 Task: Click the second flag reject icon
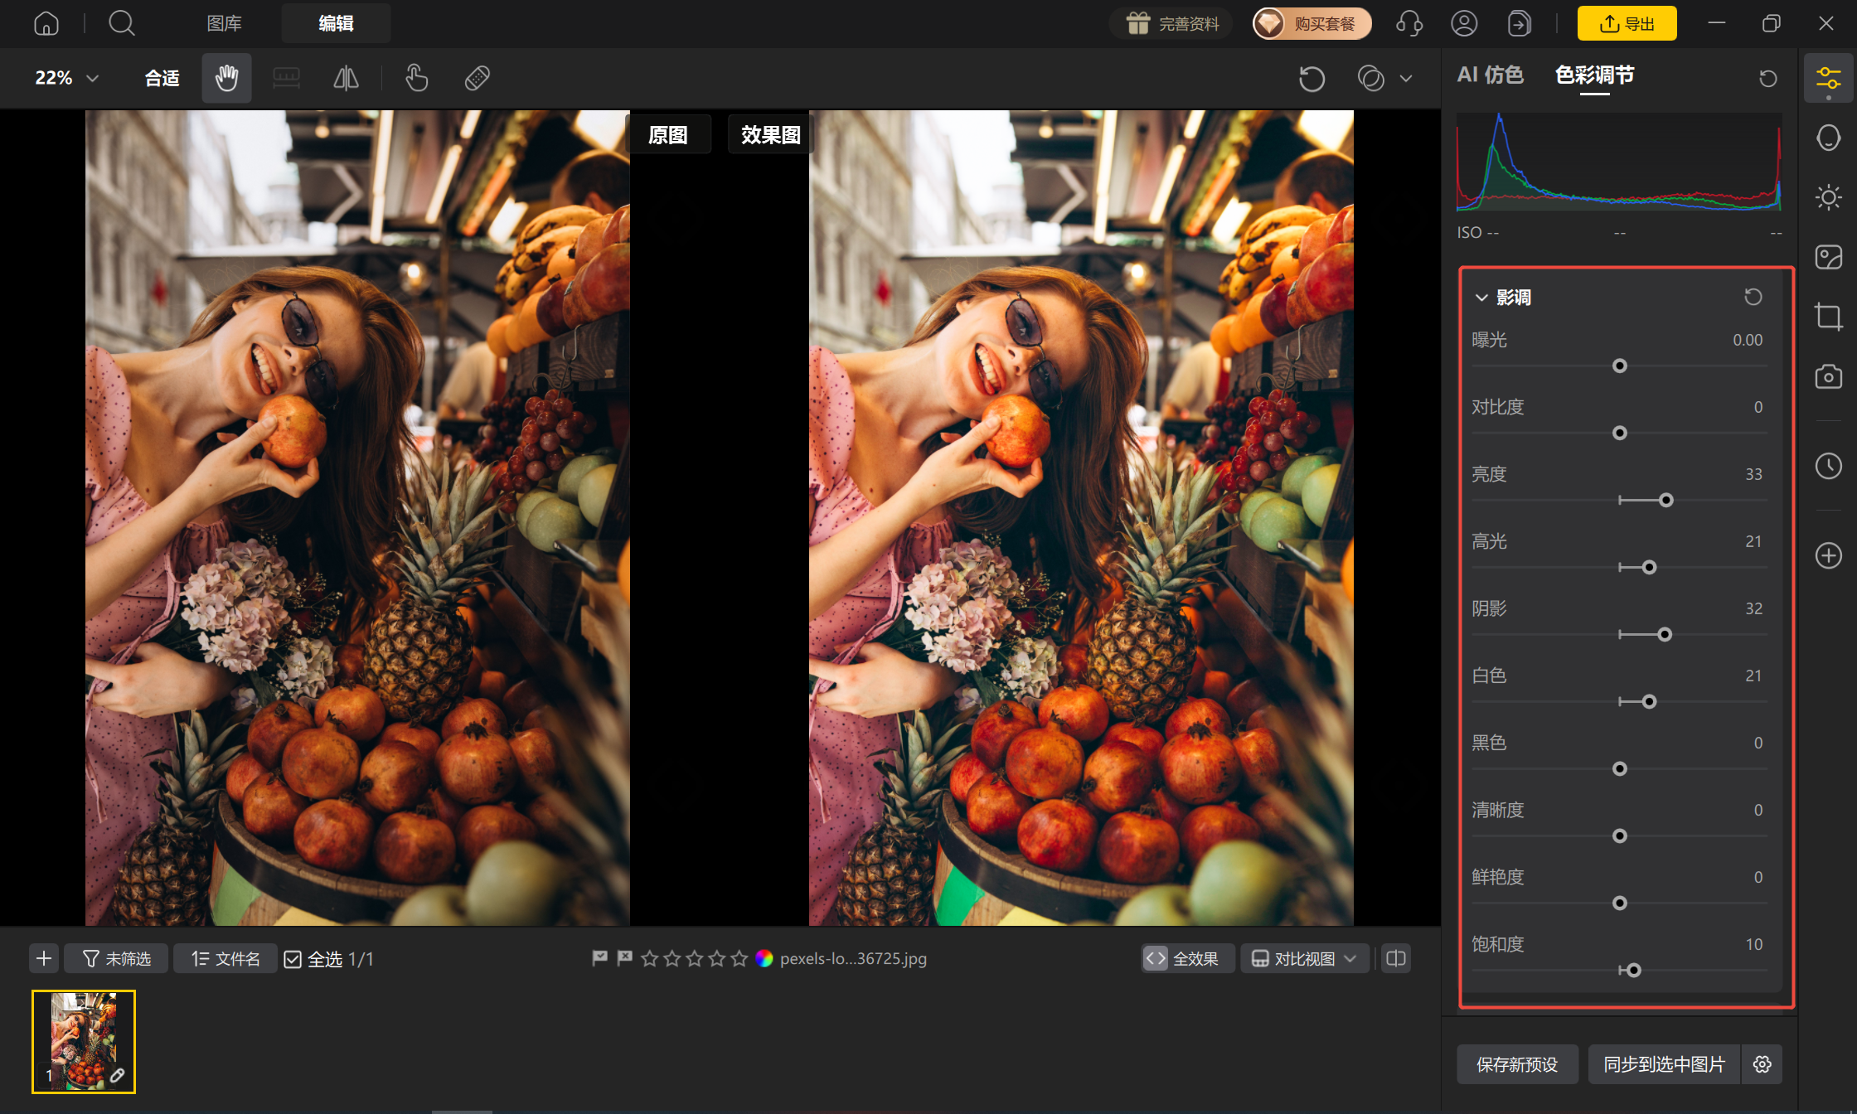point(625,958)
